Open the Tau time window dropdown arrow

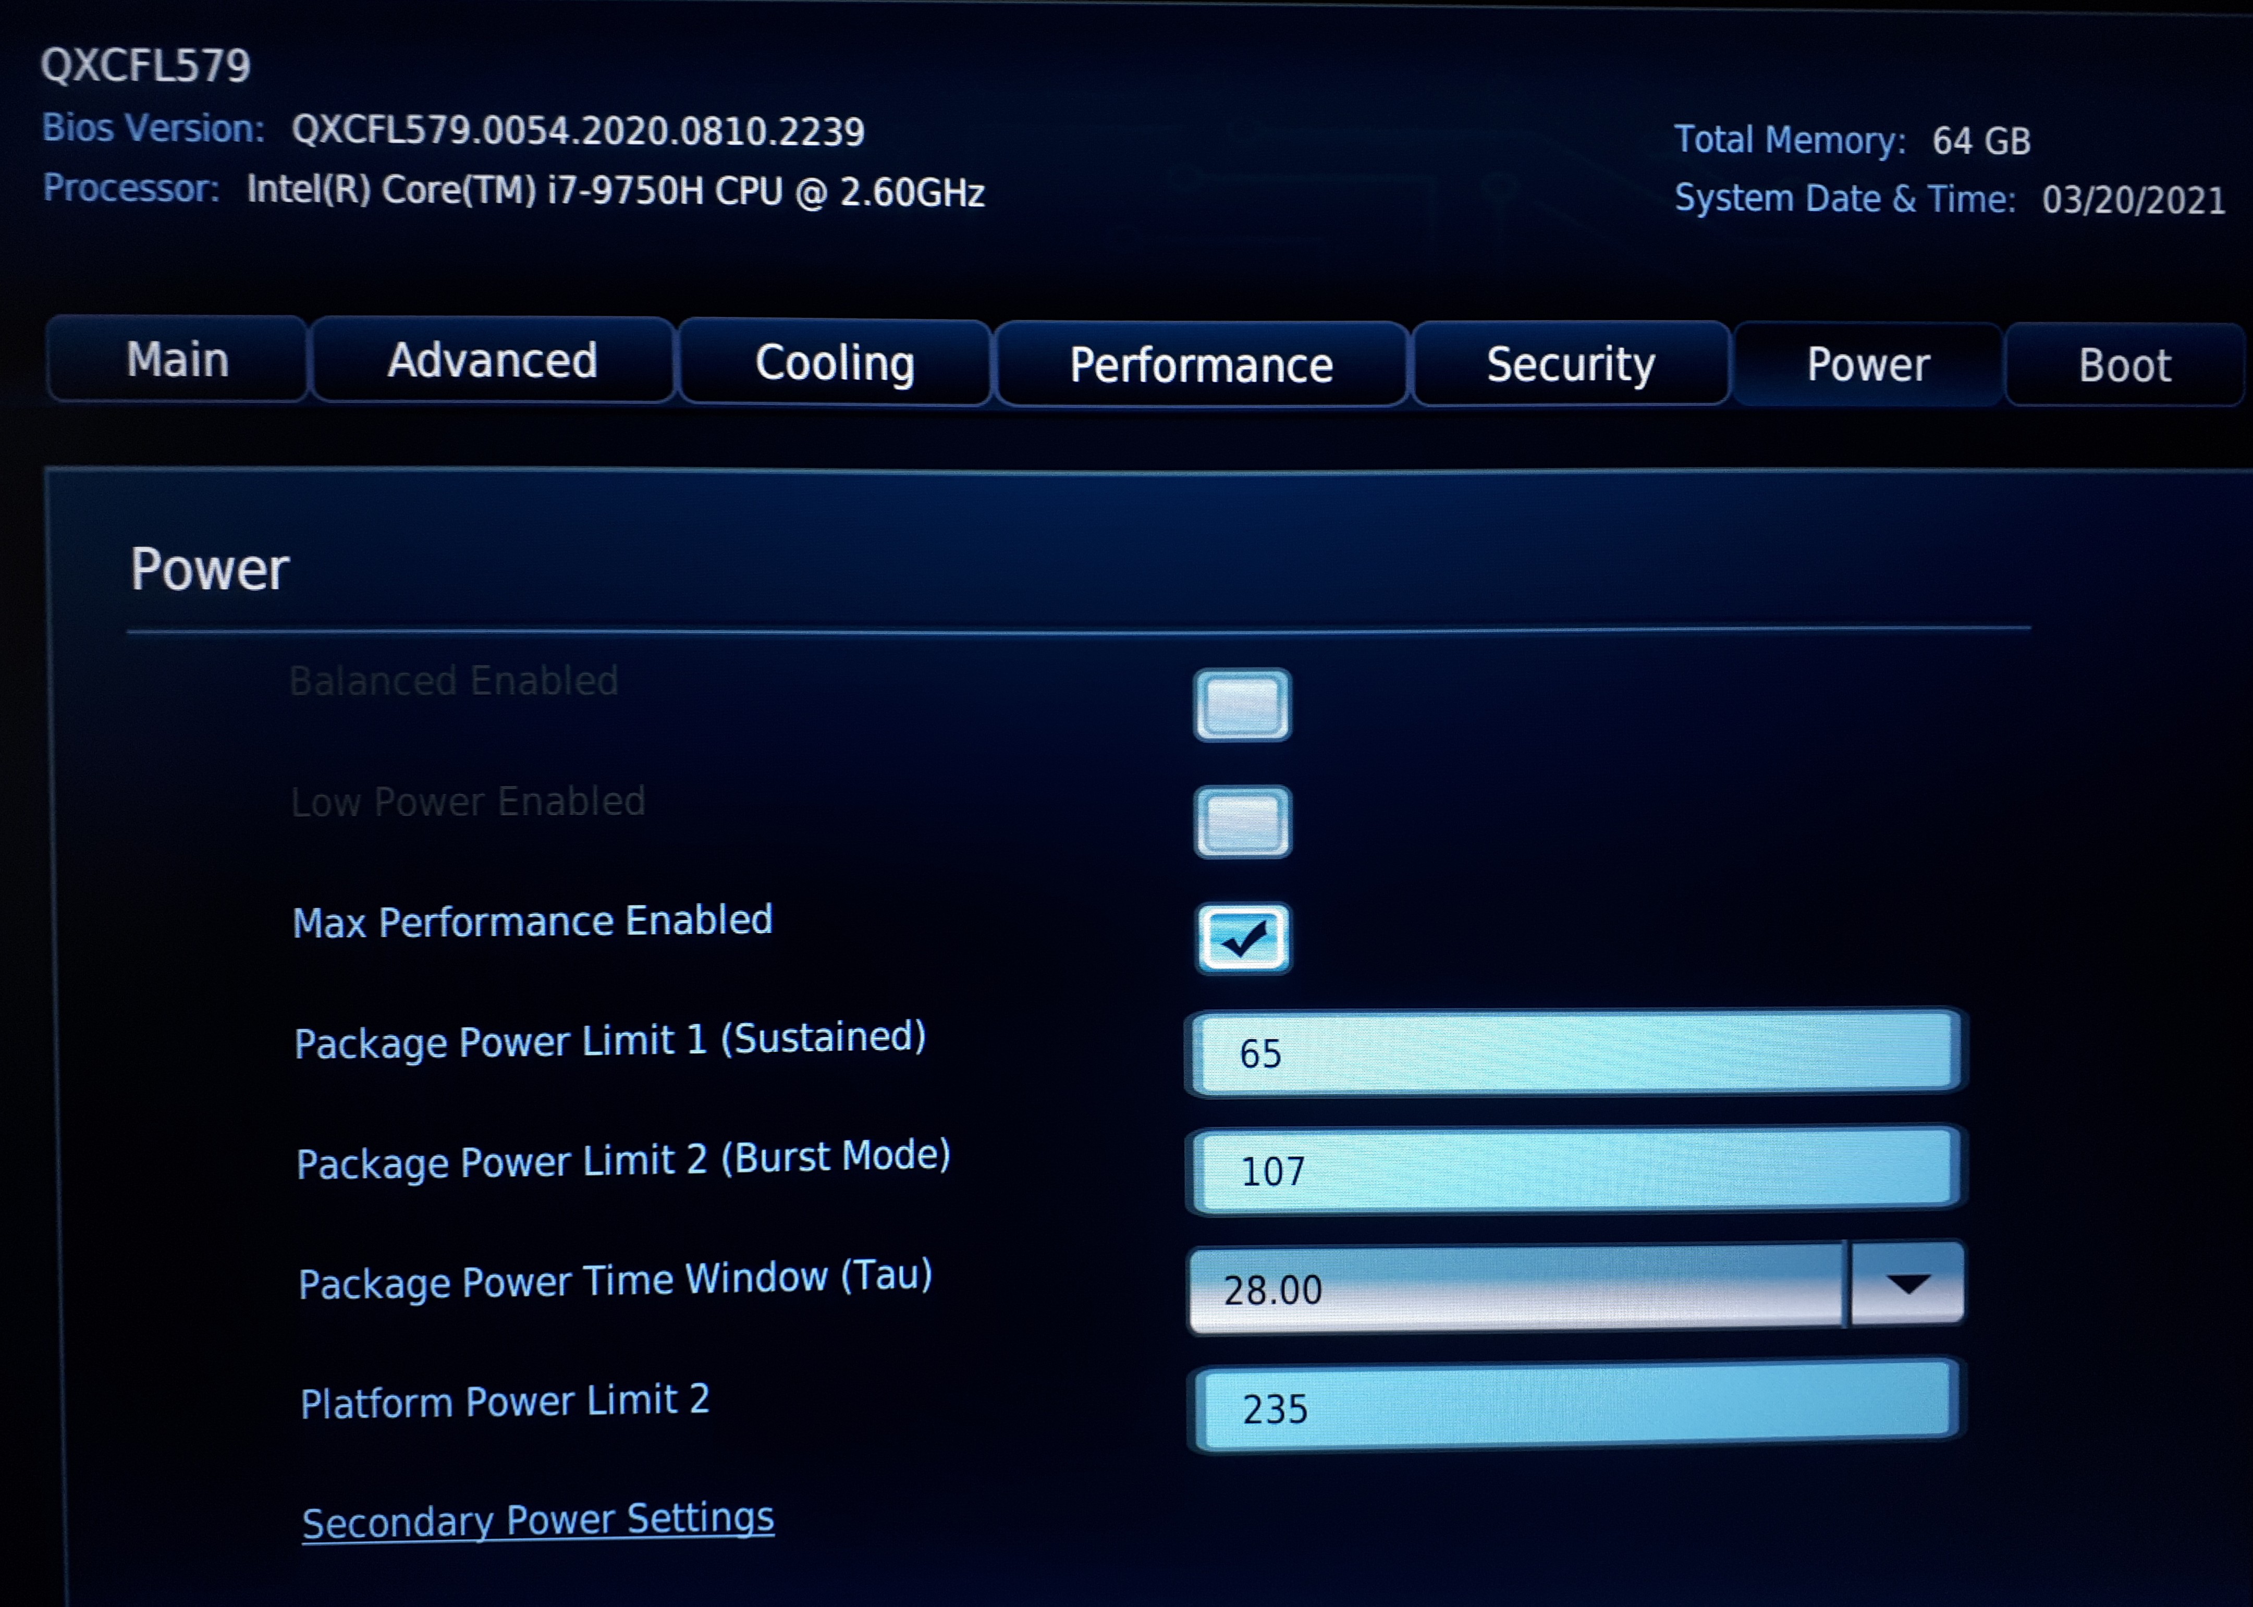pyautogui.click(x=1908, y=1284)
